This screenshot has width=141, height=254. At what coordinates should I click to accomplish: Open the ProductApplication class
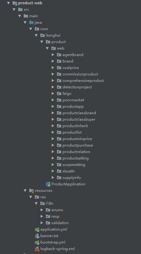[x=68, y=184]
